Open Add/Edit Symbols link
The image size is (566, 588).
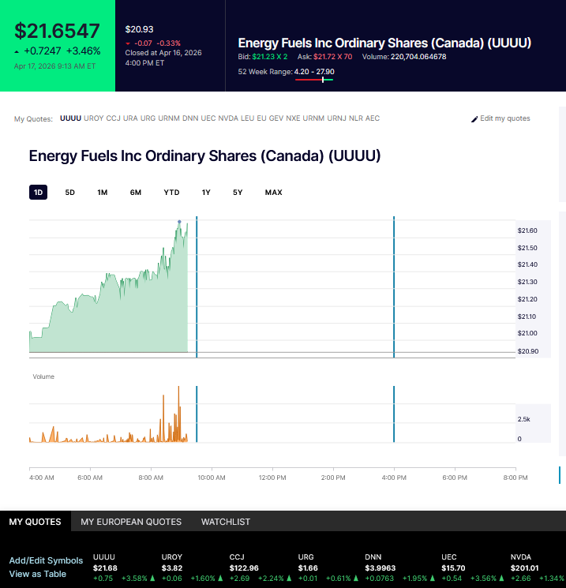46,560
